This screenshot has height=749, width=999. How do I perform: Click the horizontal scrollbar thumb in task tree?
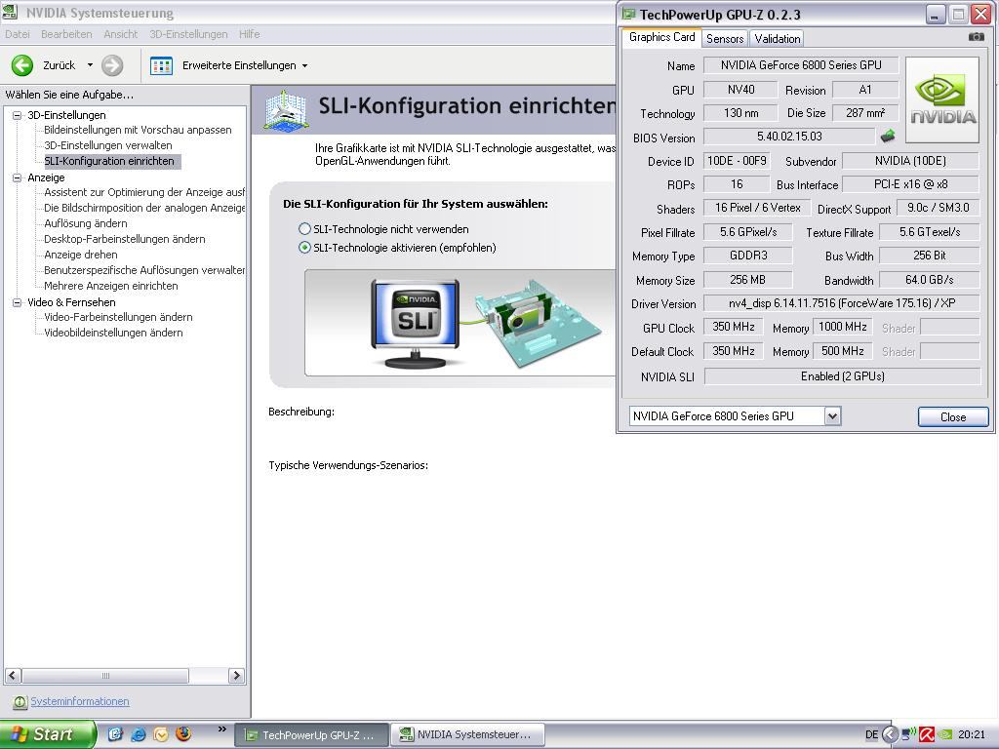click(105, 676)
